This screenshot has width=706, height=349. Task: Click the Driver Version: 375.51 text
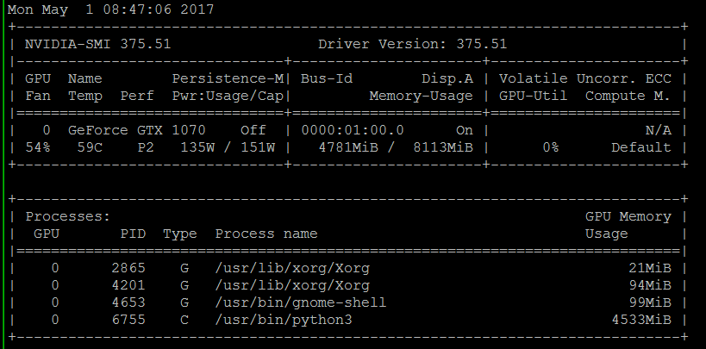[413, 44]
